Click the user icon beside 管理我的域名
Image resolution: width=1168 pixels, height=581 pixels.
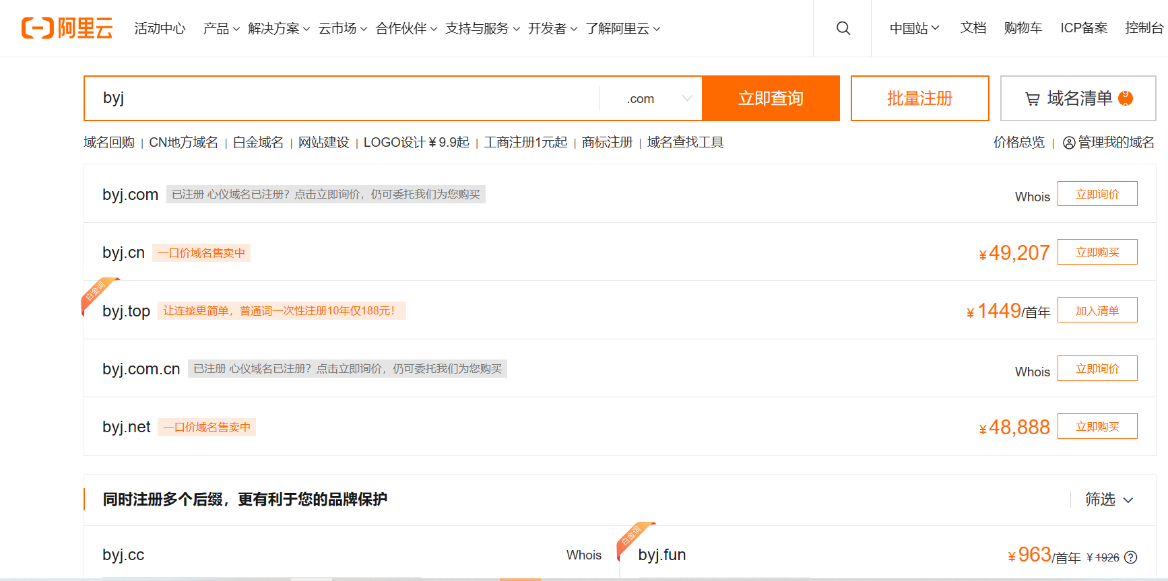tap(1068, 143)
